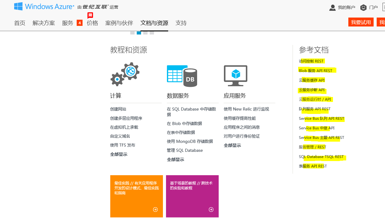Open SQL Database TSQL REST reference
Image resolution: width=385 pixels, height=218 pixels.
[321, 156]
